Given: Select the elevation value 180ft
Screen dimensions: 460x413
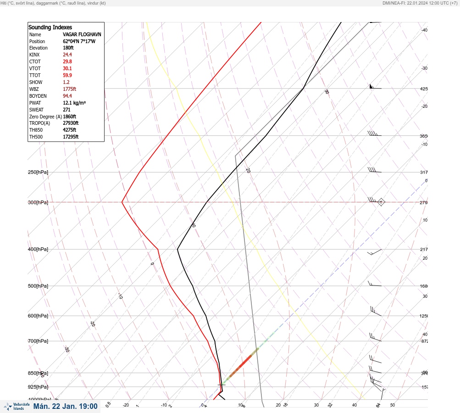Looking at the screenshot, I should click(68, 48).
